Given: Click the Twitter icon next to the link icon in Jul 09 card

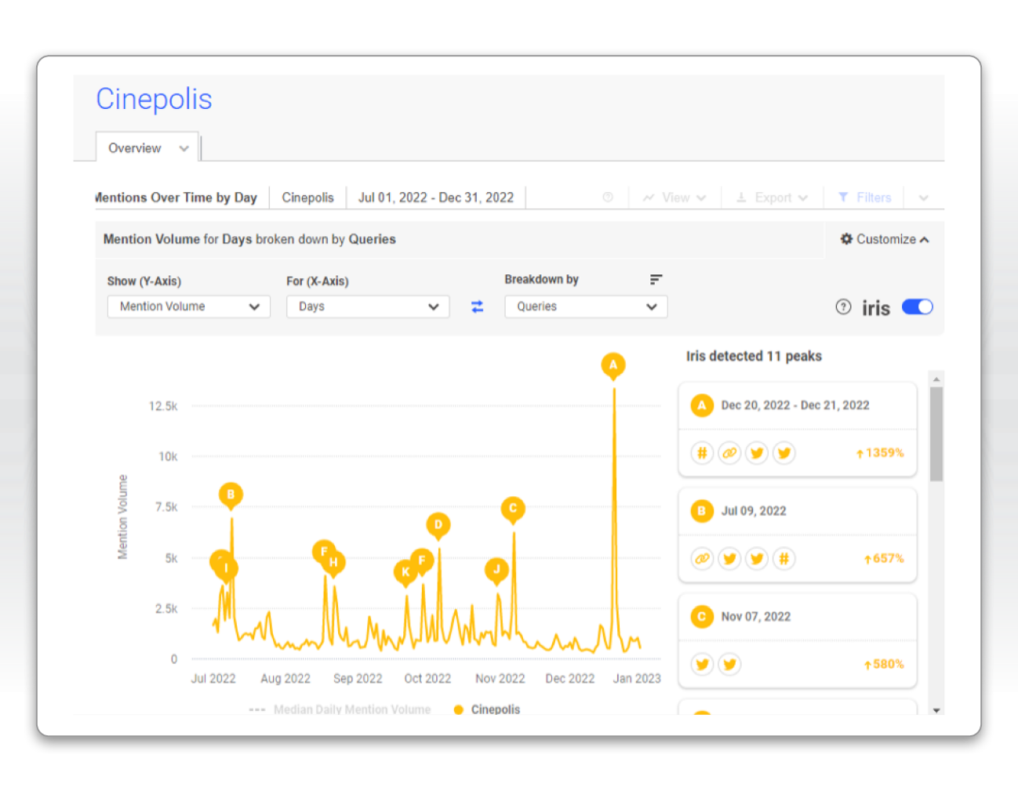Looking at the screenshot, I should [x=729, y=558].
